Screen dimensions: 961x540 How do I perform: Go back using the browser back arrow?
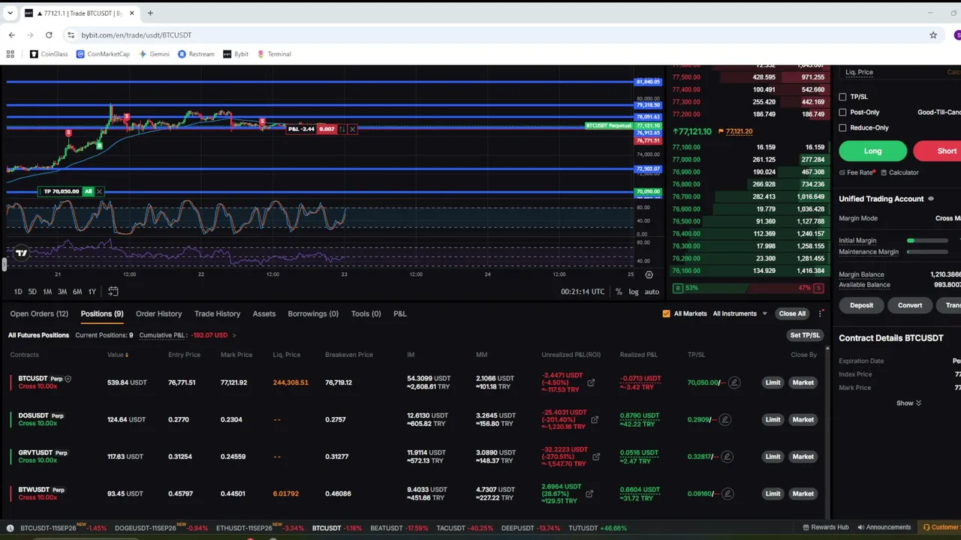pyautogui.click(x=12, y=34)
